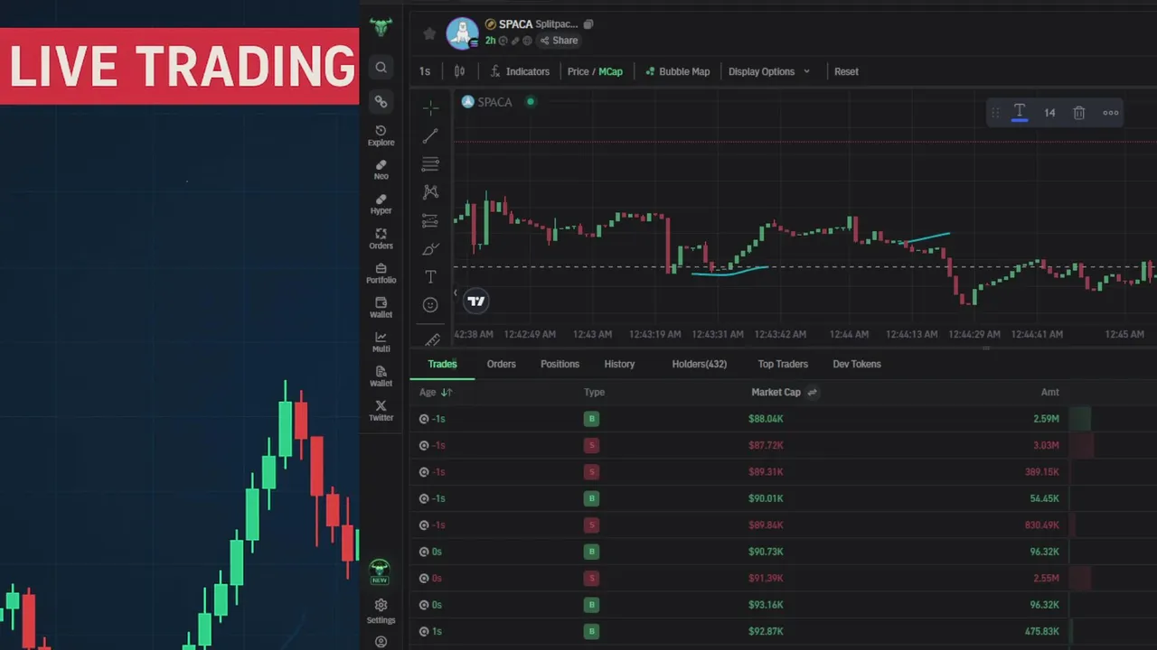The height and width of the screenshot is (650, 1157).
Task: Click the Type column header
Action: 594,392
